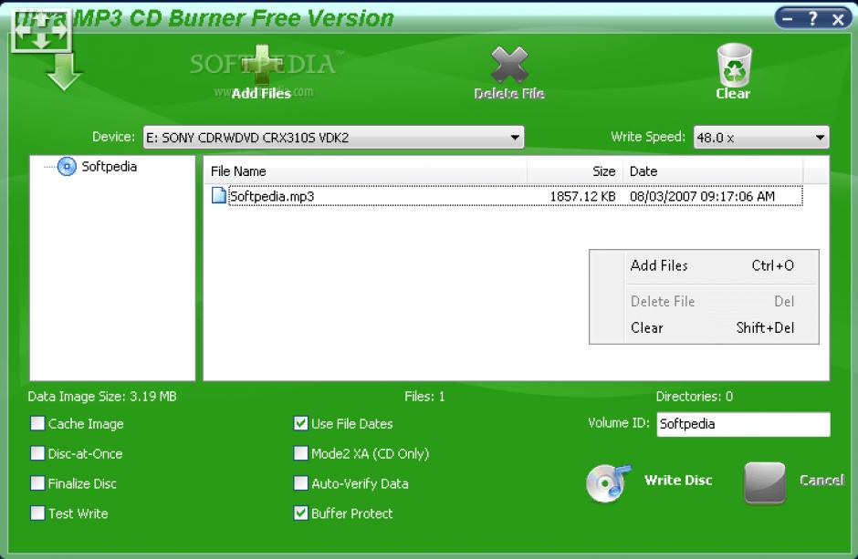This screenshot has width=858, height=559.
Task: Enable Mode2 XA (CD Only) checkbox
Action: [x=300, y=453]
